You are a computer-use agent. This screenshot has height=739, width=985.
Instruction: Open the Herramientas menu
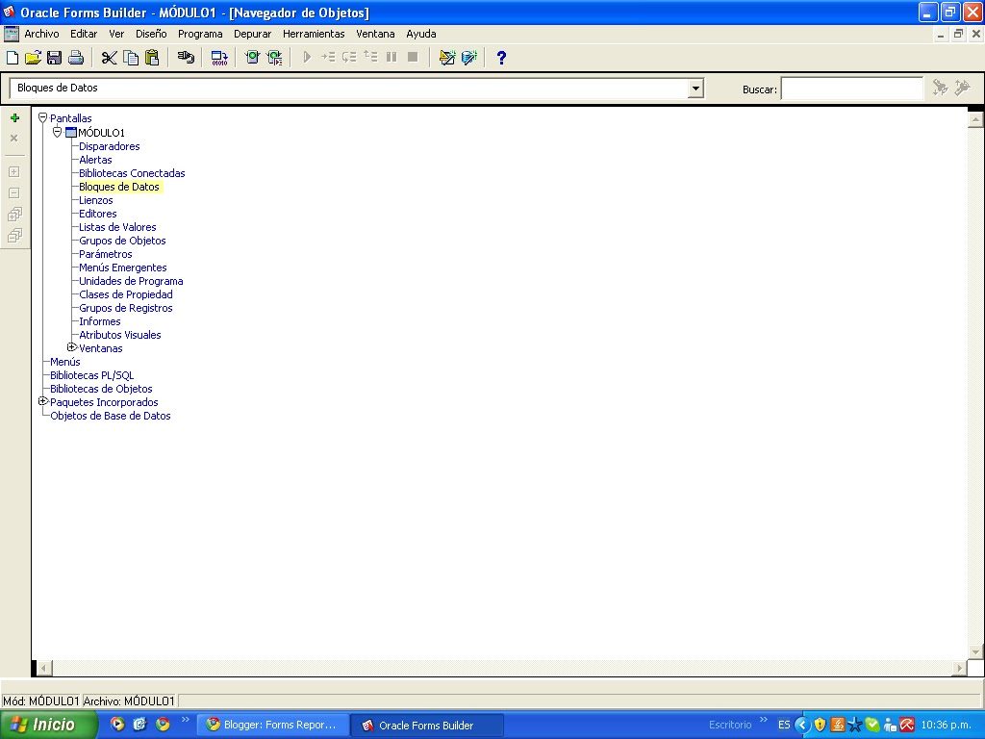(314, 34)
